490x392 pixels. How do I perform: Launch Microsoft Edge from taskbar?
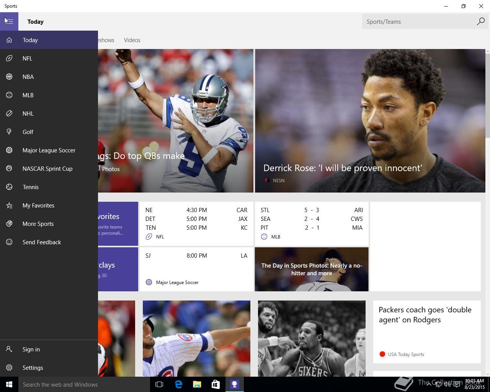click(178, 384)
